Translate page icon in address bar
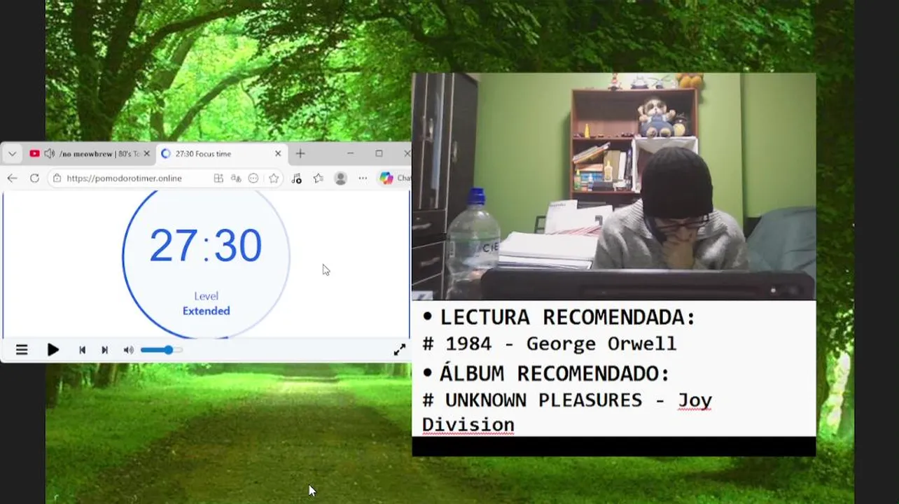Viewport: 899px width, 504px height. click(x=236, y=178)
